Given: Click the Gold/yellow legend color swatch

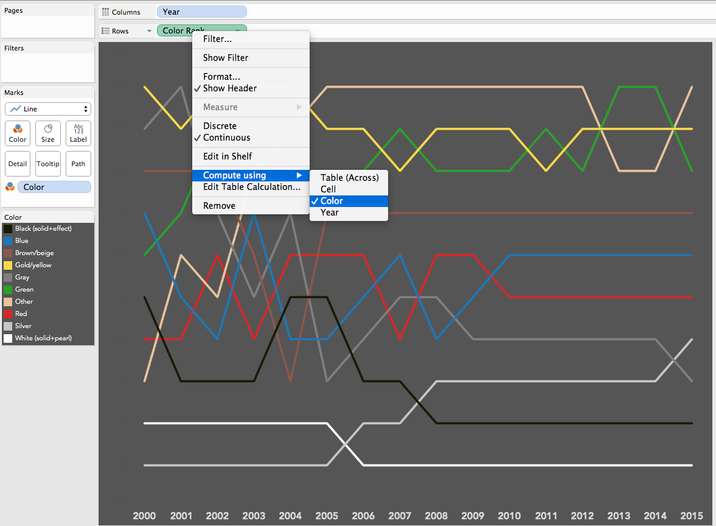Looking at the screenshot, I should [9, 265].
